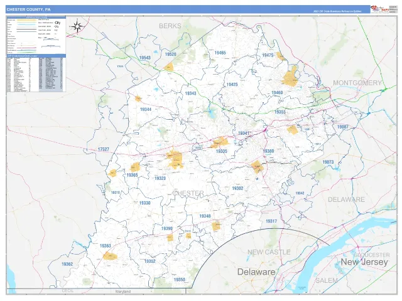Click the compass rose icon
Image resolution: width=402 pixels, height=301 pixels.
77,26
